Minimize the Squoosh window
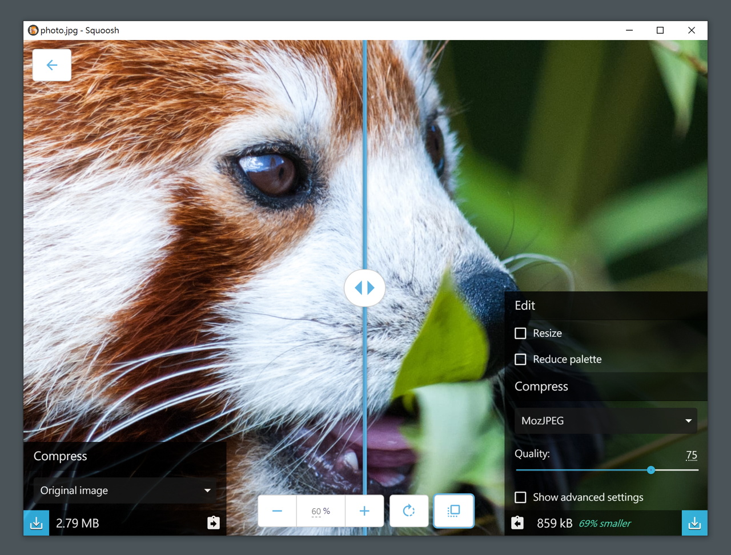The width and height of the screenshot is (731, 555). click(x=629, y=30)
